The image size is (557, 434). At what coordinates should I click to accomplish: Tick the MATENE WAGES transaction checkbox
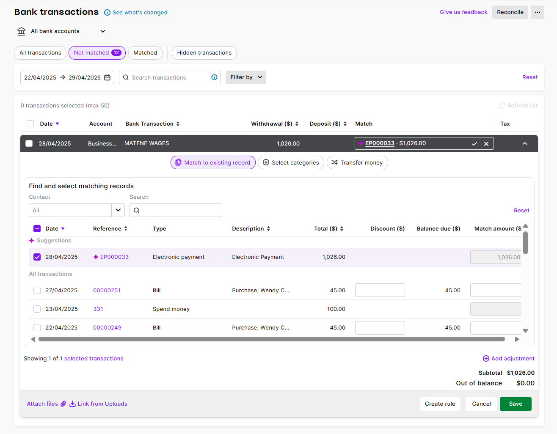pyautogui.click(x=29, y=143)
